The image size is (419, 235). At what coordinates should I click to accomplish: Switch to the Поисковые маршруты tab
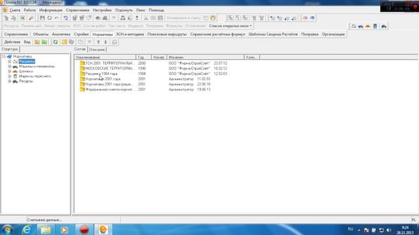(167, 35)
